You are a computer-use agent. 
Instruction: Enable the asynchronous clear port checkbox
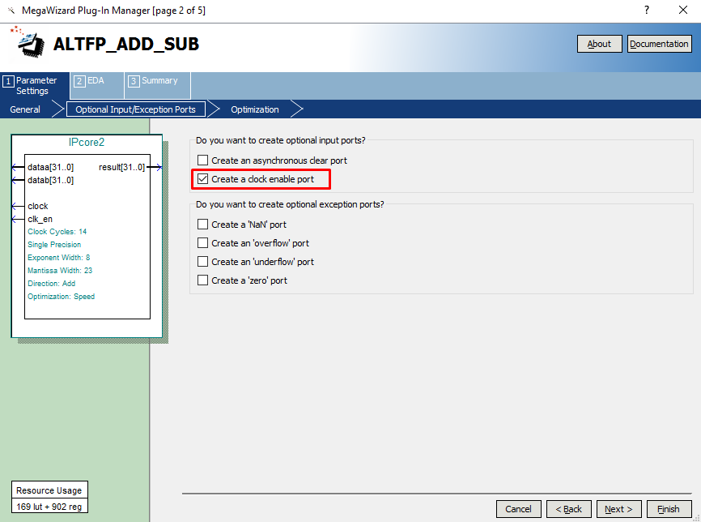pyautogui.click(x=202, y=160)
